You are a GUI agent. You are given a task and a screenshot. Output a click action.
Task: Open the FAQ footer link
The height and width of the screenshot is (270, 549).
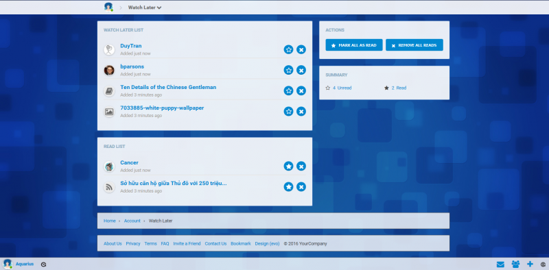(165, 244)
